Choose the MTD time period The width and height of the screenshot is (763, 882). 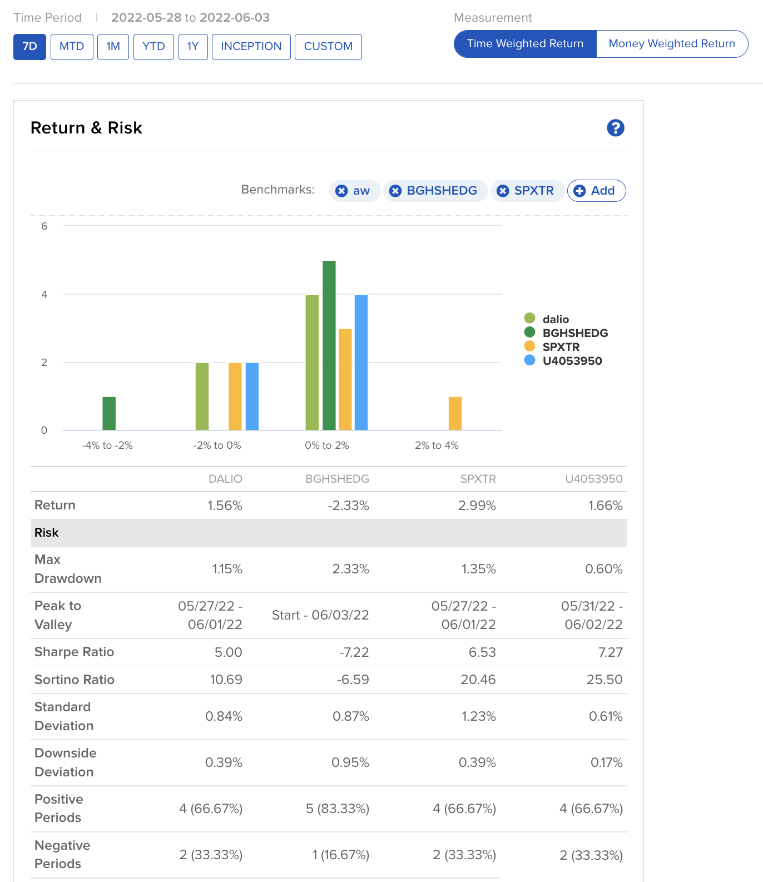tap(72, 47)
